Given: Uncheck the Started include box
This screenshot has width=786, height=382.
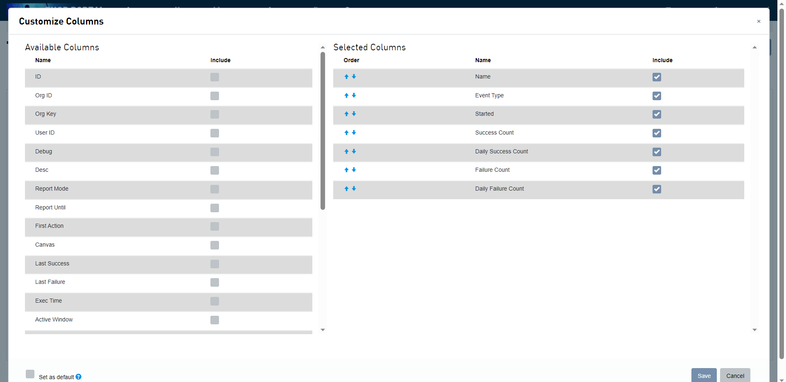Looking at the screenshot, I should (x=657, y=114).
